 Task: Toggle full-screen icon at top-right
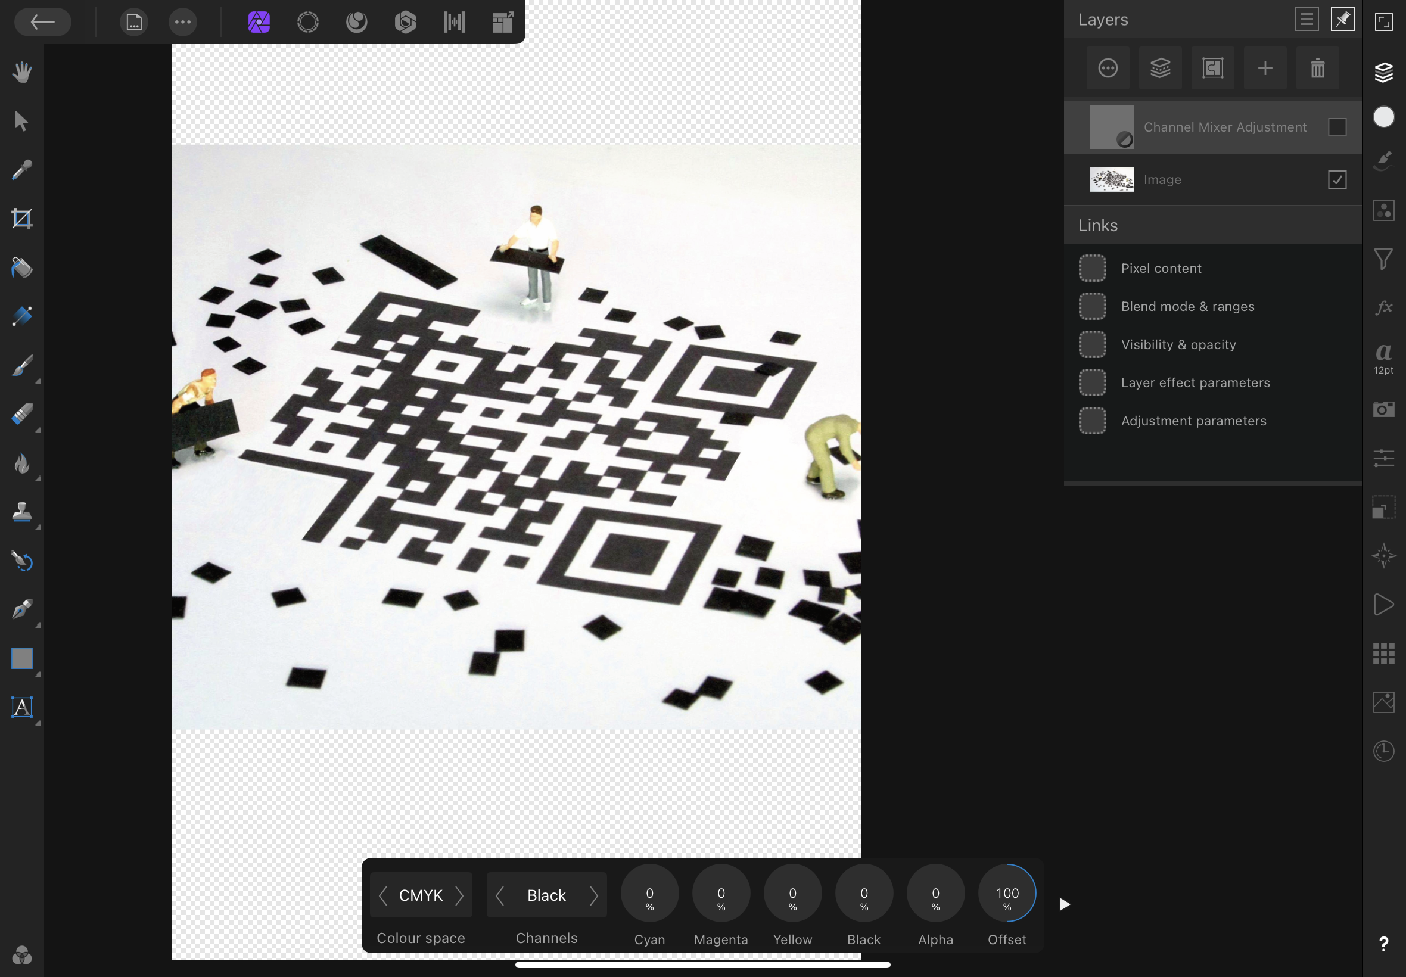point(1384,23)
